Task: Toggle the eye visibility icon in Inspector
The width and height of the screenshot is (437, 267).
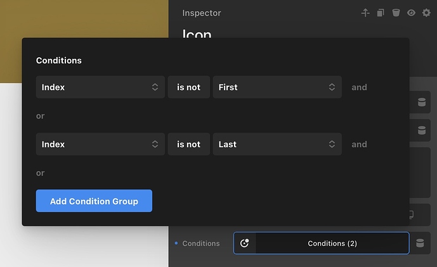Action: (411, 13)
